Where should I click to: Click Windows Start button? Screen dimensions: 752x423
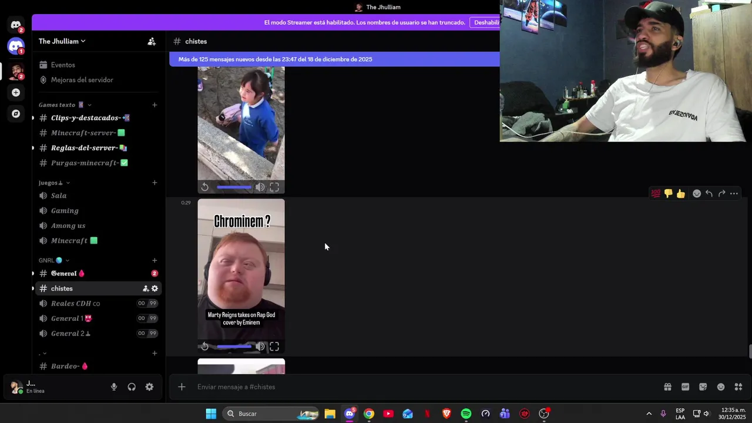tap(211, 414)
